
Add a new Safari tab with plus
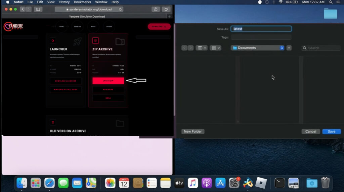pyautogui.click(x=169, y=16)
